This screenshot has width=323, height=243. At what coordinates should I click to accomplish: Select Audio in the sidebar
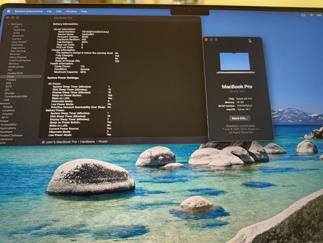(16, 33)
